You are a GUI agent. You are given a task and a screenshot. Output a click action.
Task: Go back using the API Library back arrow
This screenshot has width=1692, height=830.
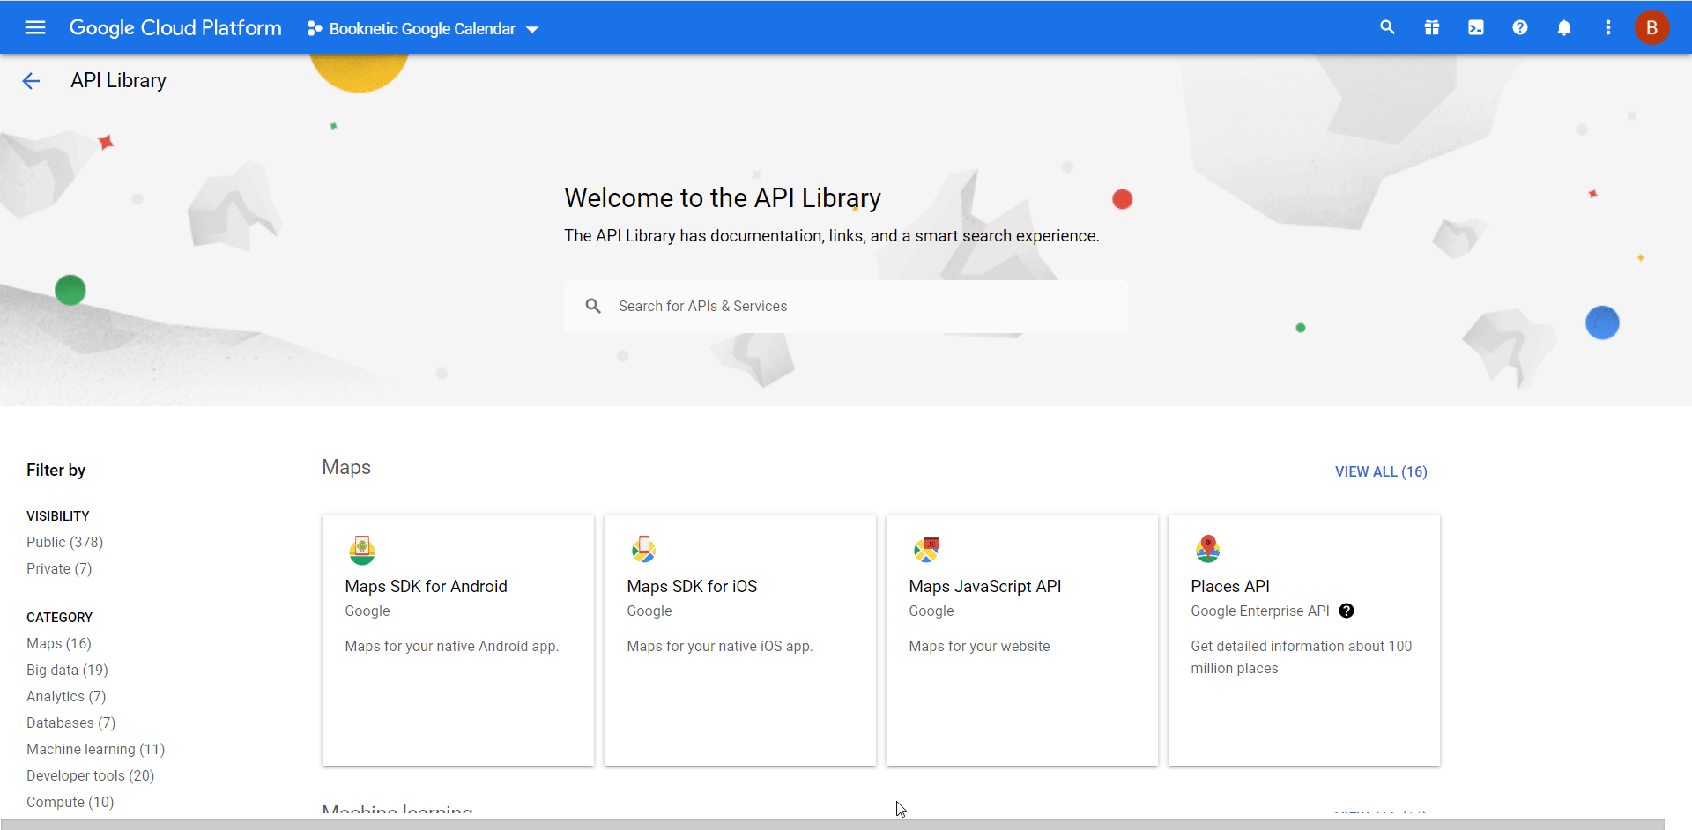pyautogui.click(x=31, y=80)
